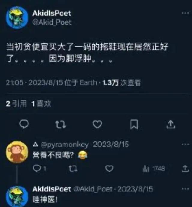Open more options on the 哇神医 reply
The height and width of the screenshot is (207, 192).
pyautogui.click(x=185, y=189)
